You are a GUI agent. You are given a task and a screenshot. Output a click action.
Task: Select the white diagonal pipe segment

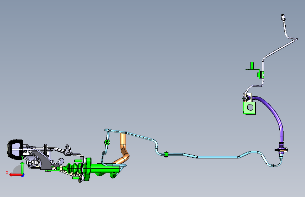click(281, 48)
